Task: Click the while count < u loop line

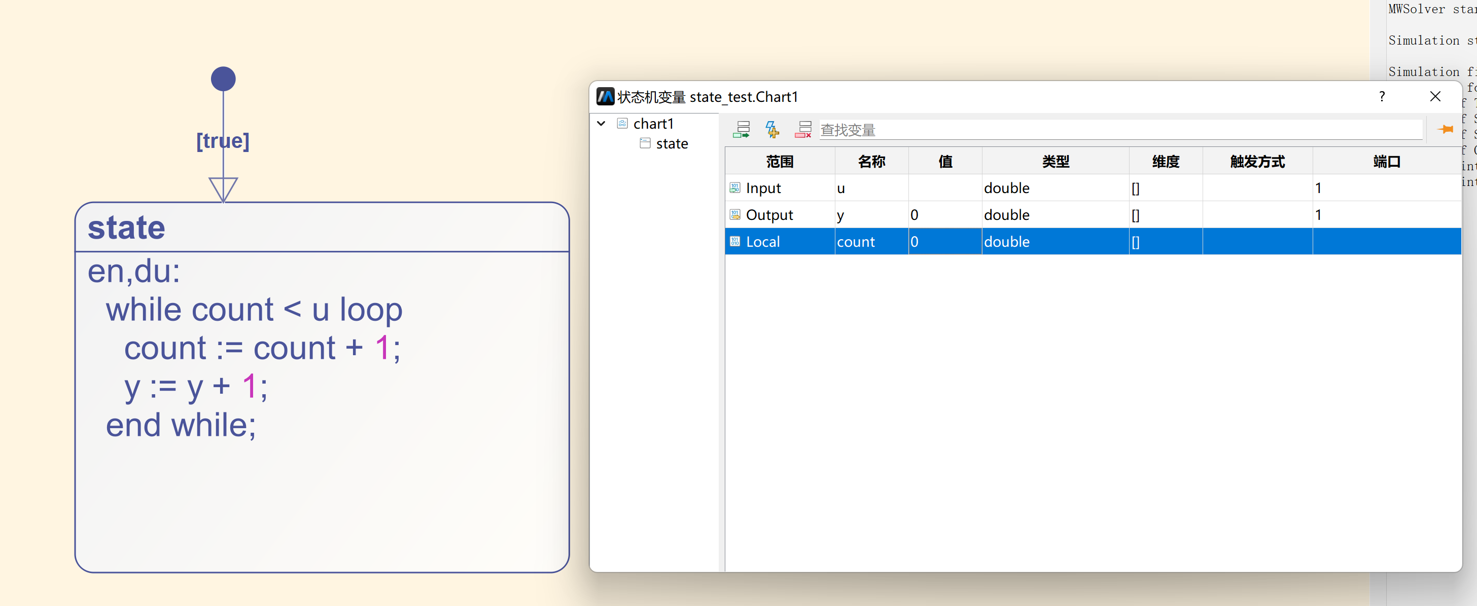Action: point(254,310)
